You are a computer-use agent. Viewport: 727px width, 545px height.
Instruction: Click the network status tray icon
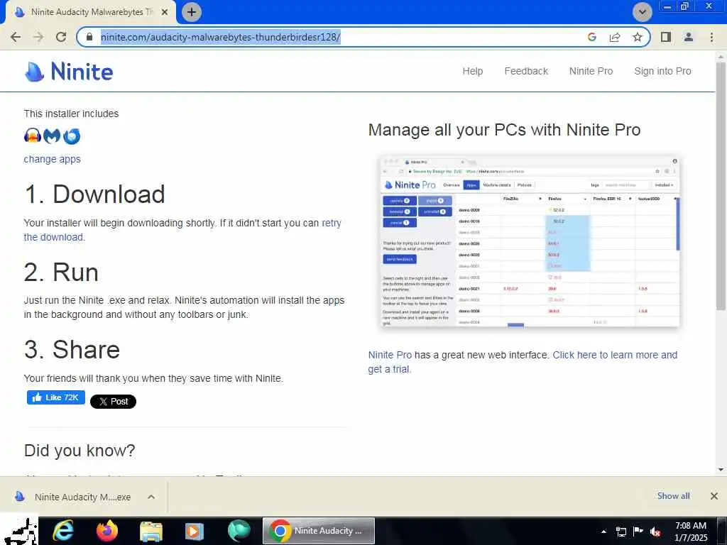point(621,532)
